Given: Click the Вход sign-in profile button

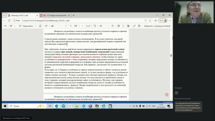Looking at the screenshot, I should click(x=163, y=20).
